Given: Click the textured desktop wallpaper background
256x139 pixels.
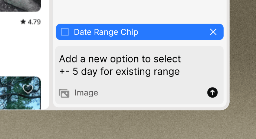Looking at the screenshot, I should click(x=127, y=125).
